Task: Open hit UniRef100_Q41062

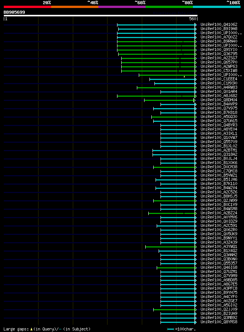Action: (x=219, y=25)
